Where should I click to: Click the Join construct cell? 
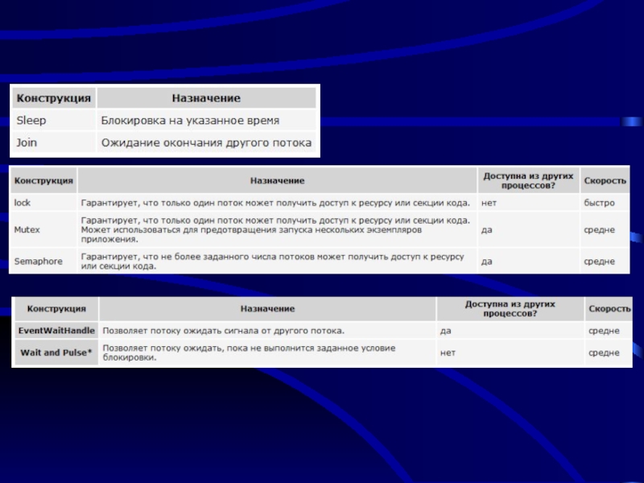click(x=27, y=143)
